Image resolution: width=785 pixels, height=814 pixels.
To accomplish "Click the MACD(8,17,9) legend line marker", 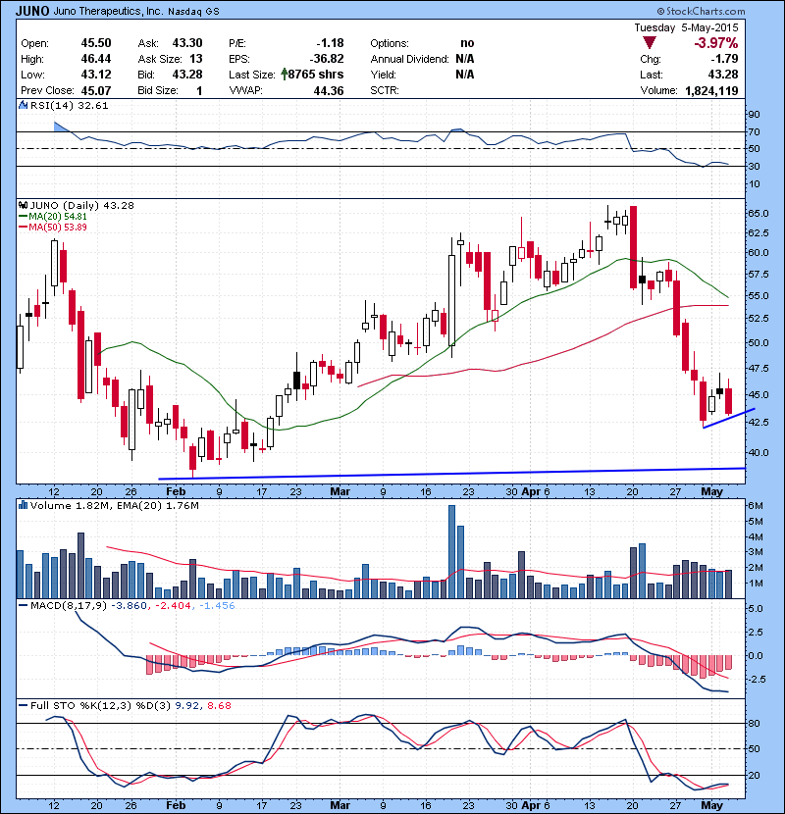I will click(x=24, y=605).
